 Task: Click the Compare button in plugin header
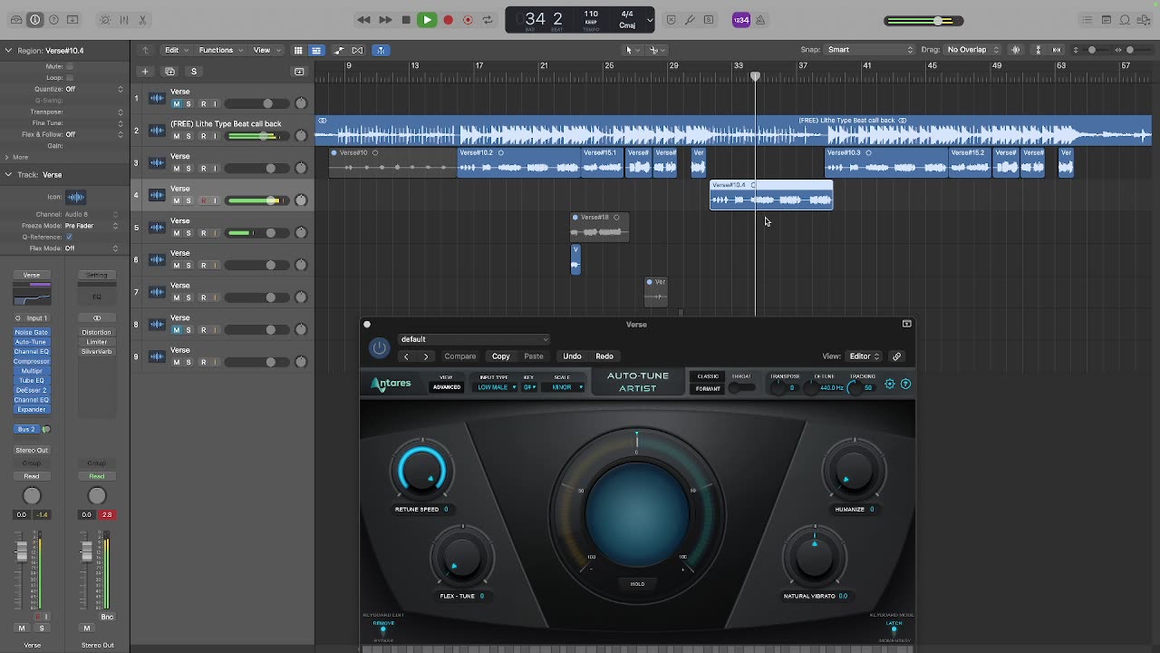click(459, 356)
